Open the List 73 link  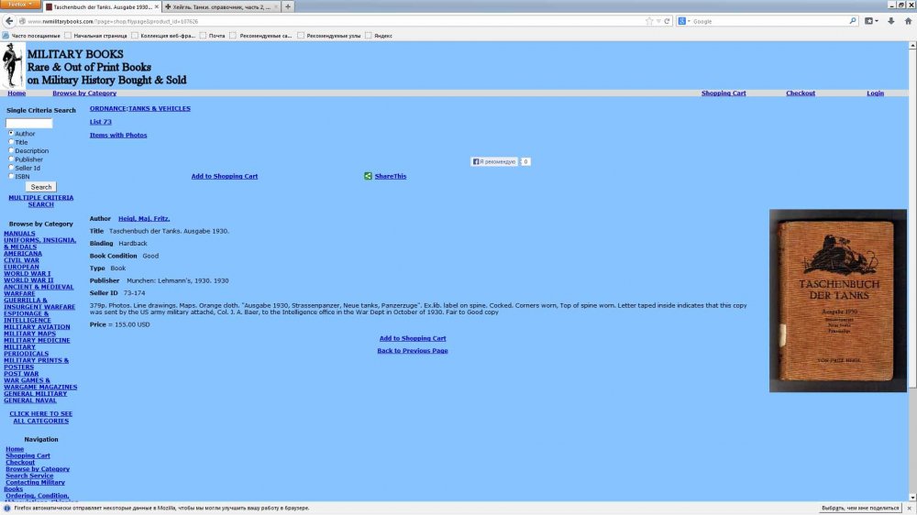pos(100,122)
